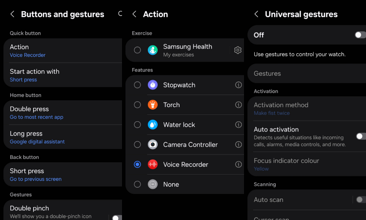The width and height of the screenshot is (366, 220).
Task: Tap the Detects useful situations description
Action: click(x=300, y=141)
